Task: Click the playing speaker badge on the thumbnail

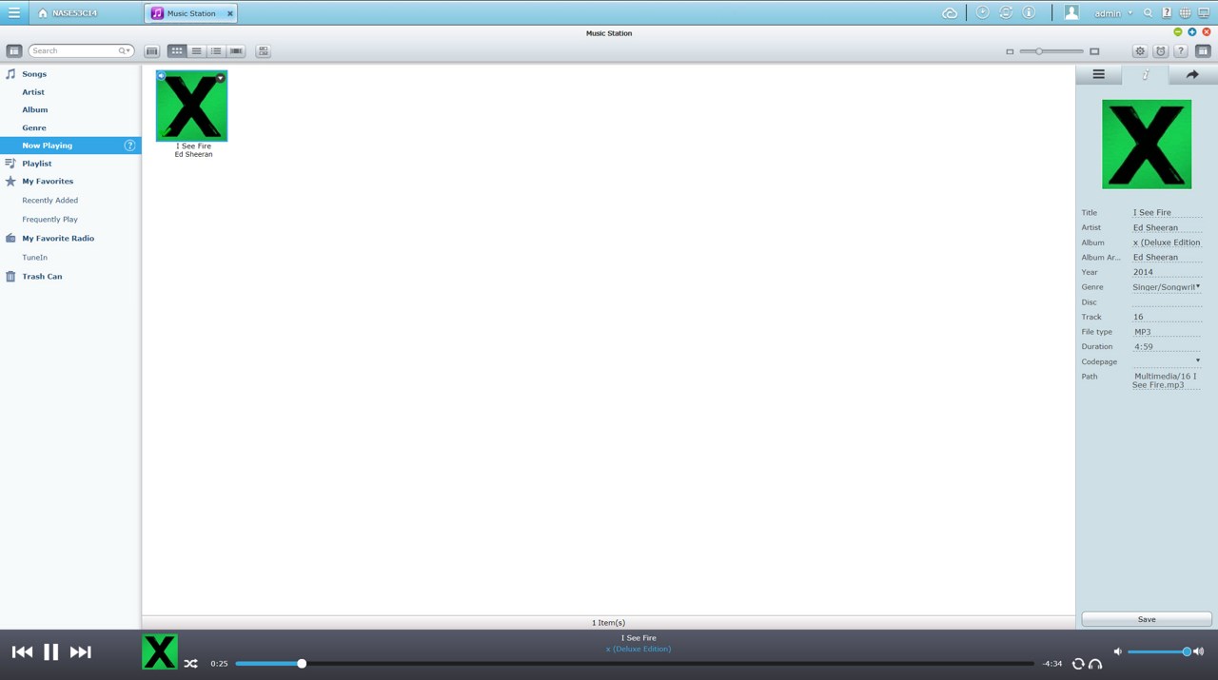Action: 162,76
